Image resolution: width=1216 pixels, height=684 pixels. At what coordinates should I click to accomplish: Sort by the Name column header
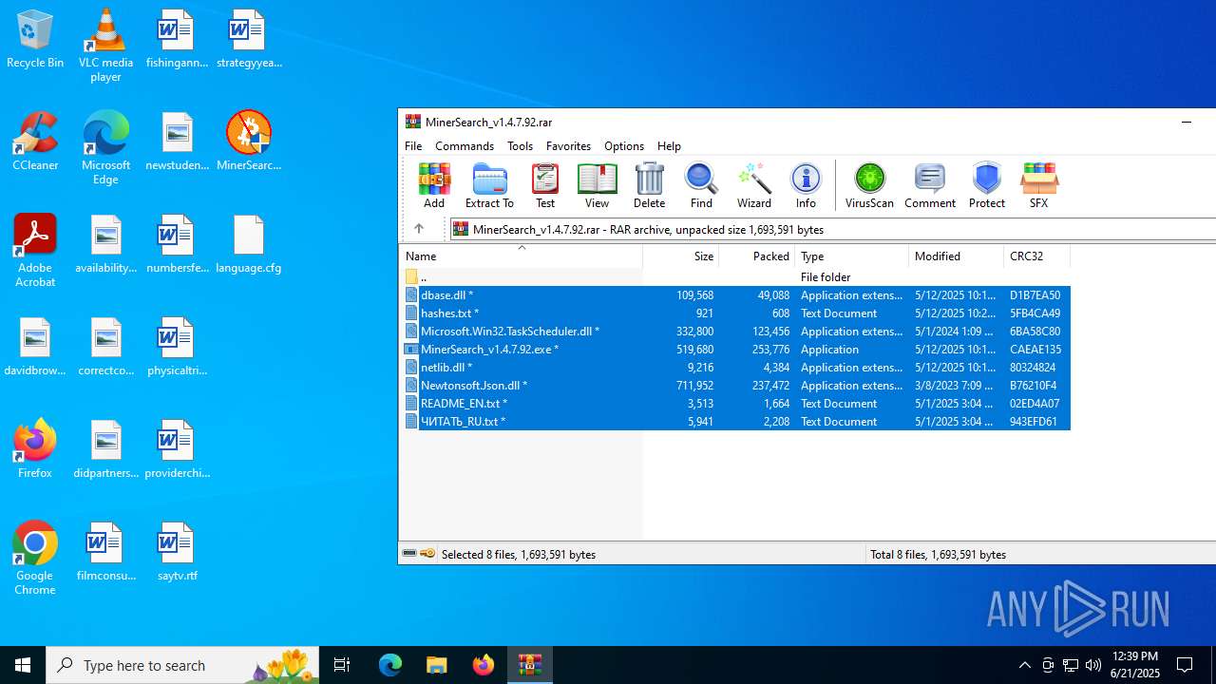point(521,256)
